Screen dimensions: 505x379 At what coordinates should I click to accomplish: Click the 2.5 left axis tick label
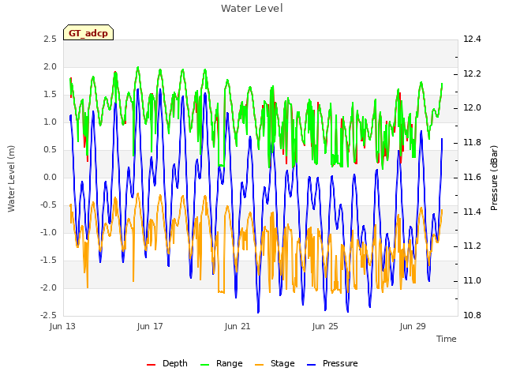(x=50, y=39)
